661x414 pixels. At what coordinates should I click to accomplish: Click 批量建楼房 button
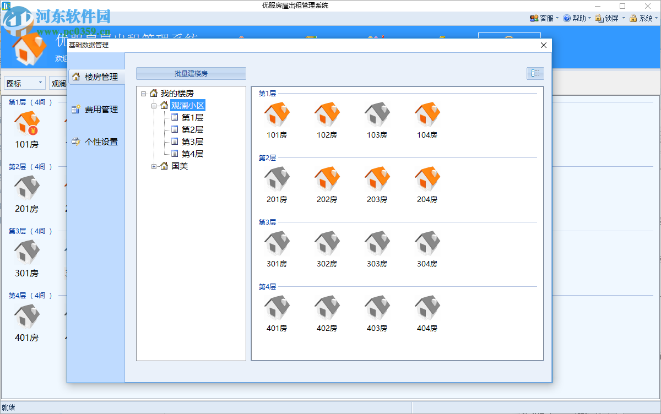[x=191, y=73]
